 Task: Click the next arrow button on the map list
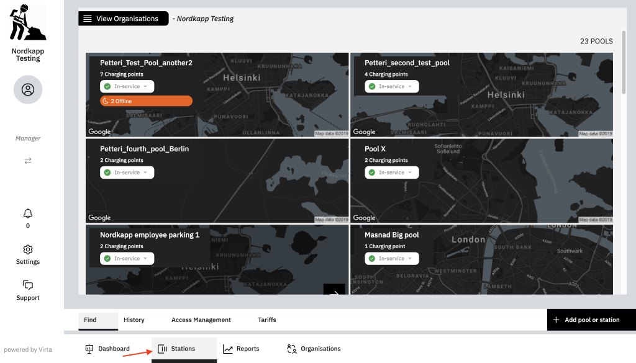[x=334, y=289]
